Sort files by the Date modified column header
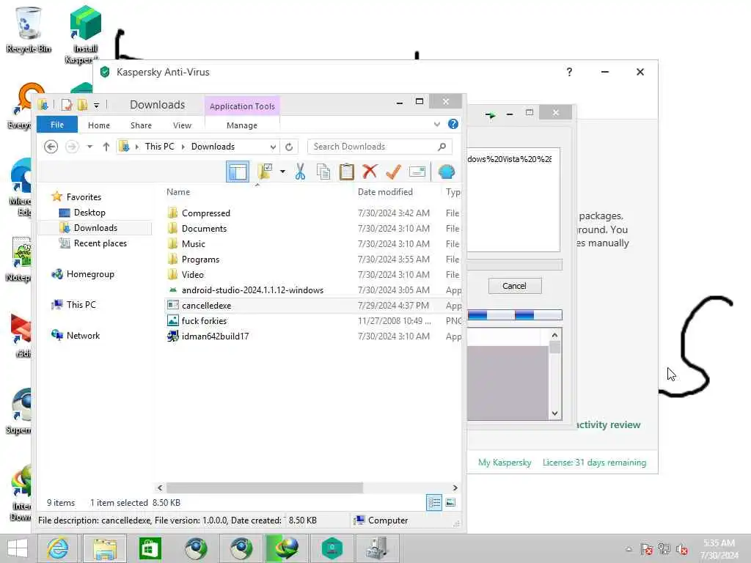 [x=385, y=192]
